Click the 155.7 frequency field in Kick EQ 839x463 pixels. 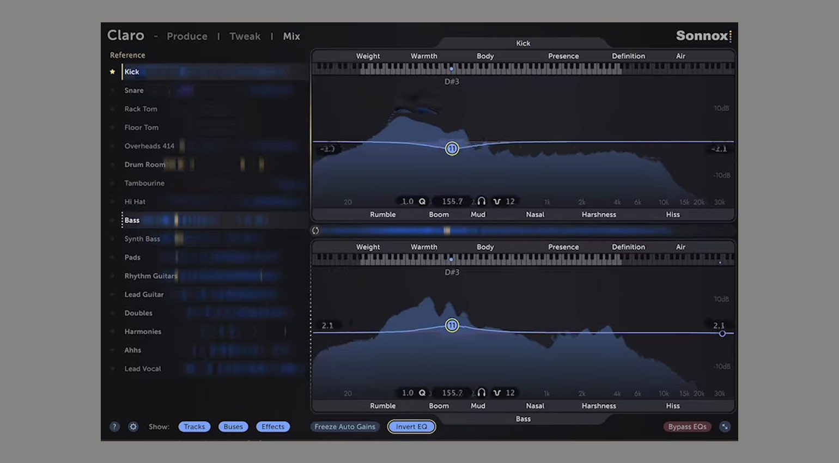(x=452, y=201)
